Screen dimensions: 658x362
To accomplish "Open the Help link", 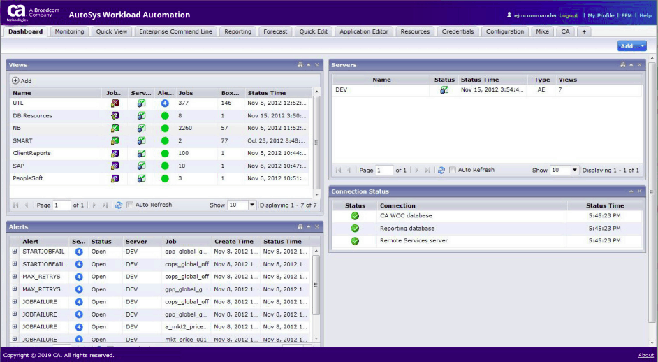I will [x=645, y=15].
